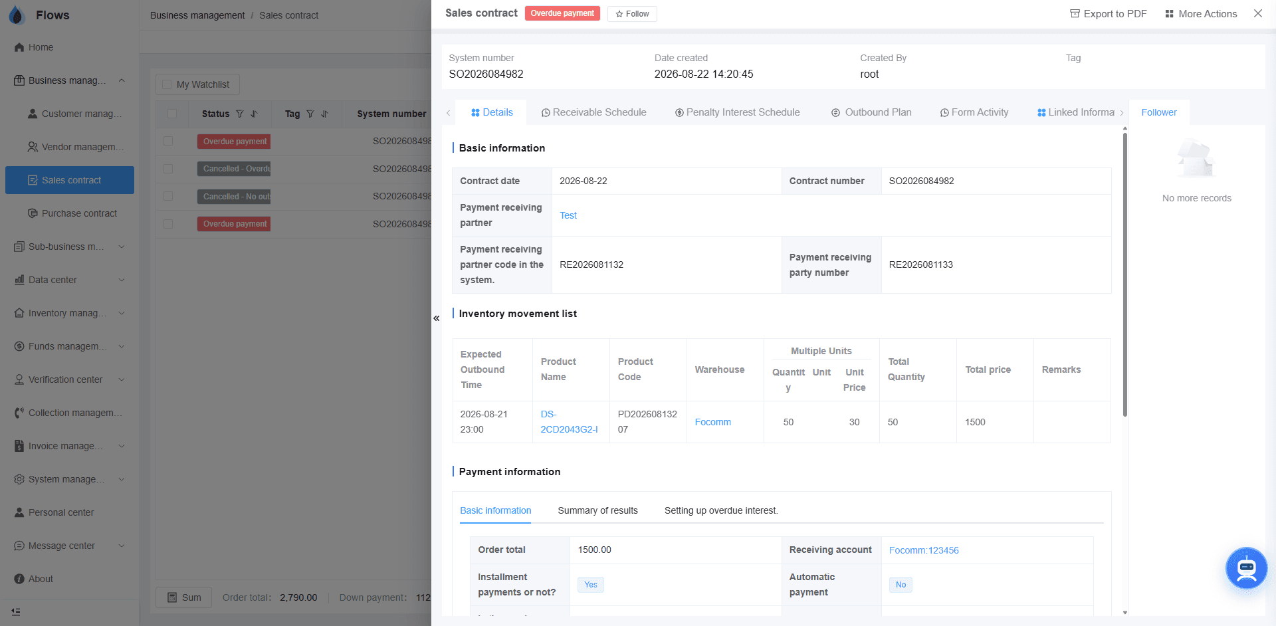Viewport: 1276px width, 626px height.
Task: Click the No automatic payment tag
Action: pyautogui.click(x=901, y=585)
